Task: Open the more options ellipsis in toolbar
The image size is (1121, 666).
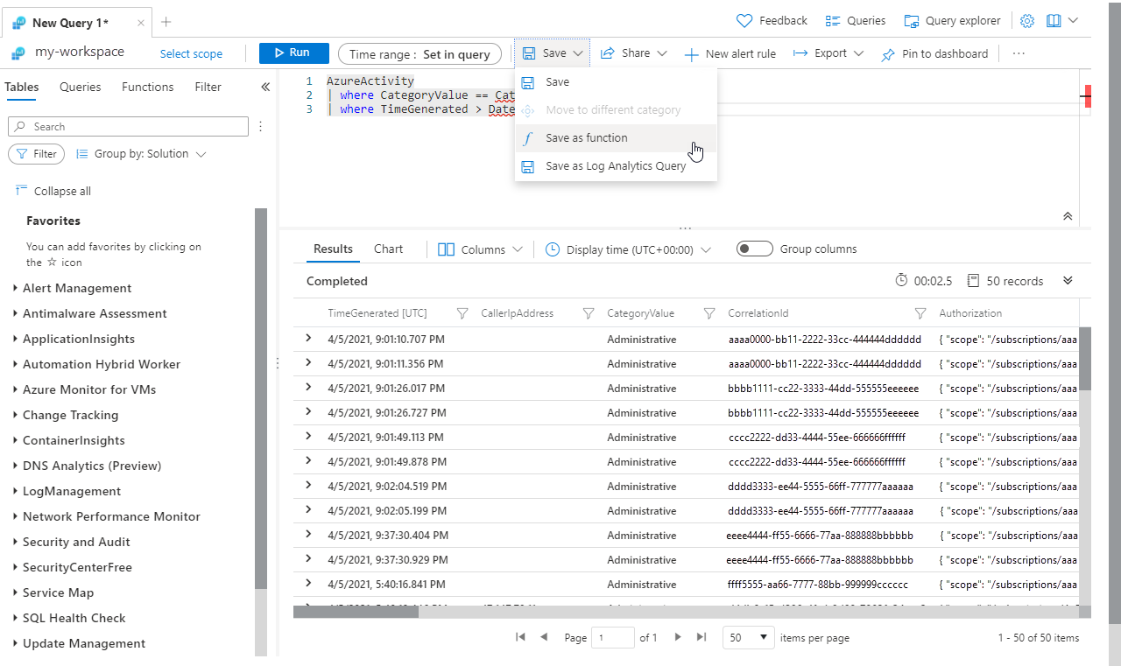Action: [1019, 53]
